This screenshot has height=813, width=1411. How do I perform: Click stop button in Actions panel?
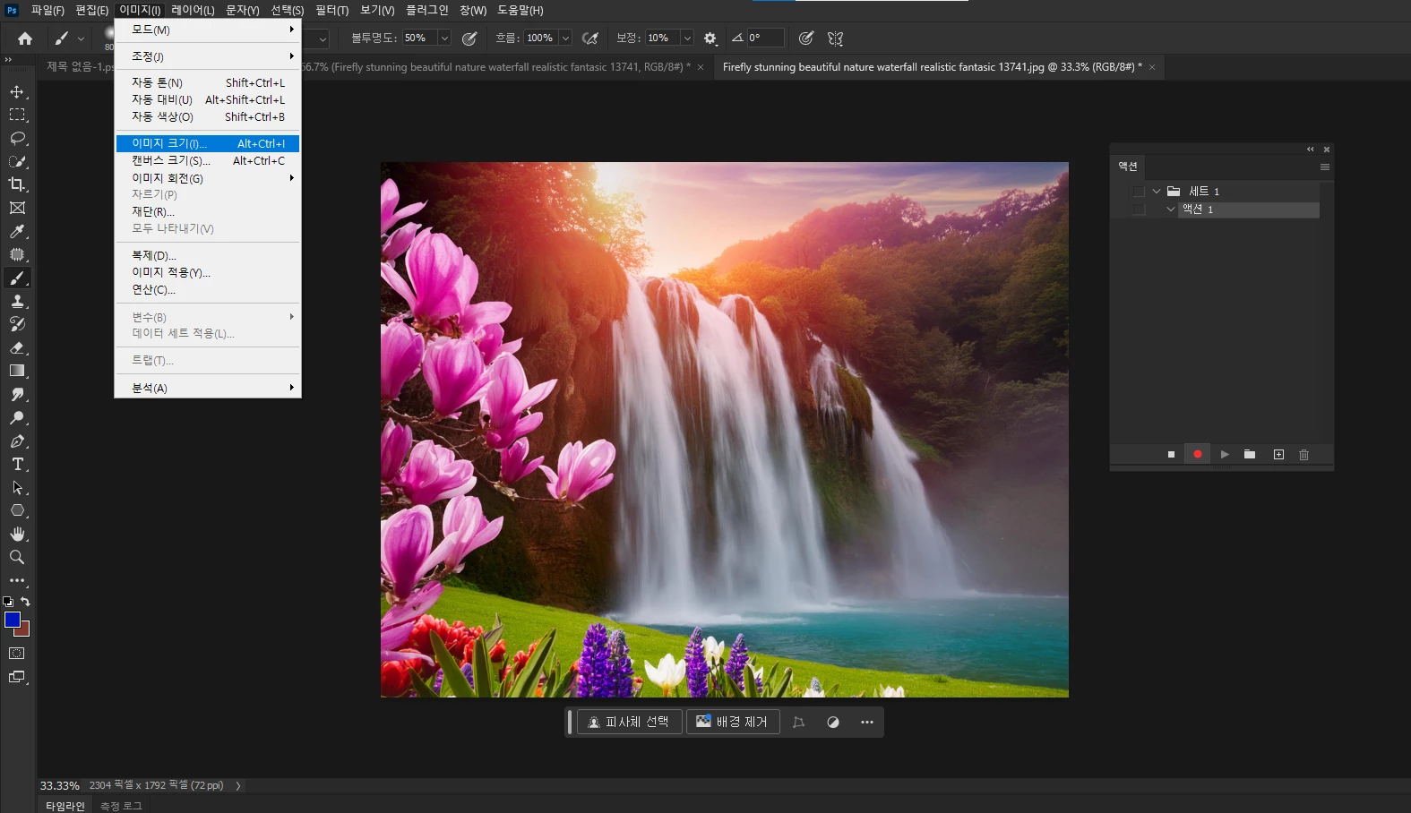pyautogui.click(x=1171, y=455)
